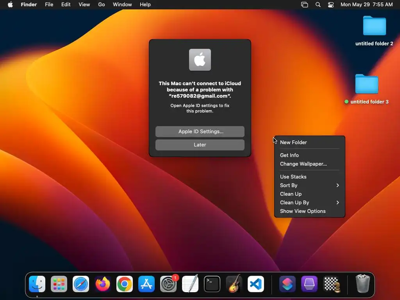Open TextEdit from the Dock
400x300 pixels.
click(x=190, y=284)
